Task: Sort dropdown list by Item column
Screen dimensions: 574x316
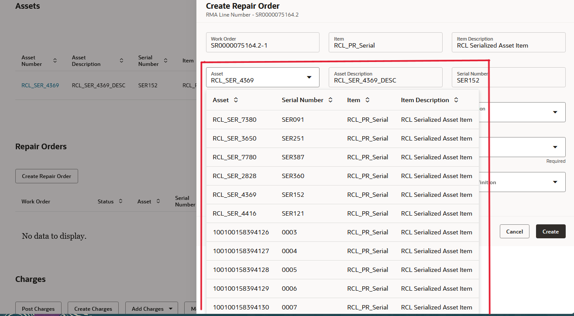Action: click(368, 100)
